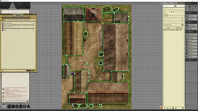
Task: Collapse the Campaign sidebar section
Action: pyautogui.click(x=191, y=32)
